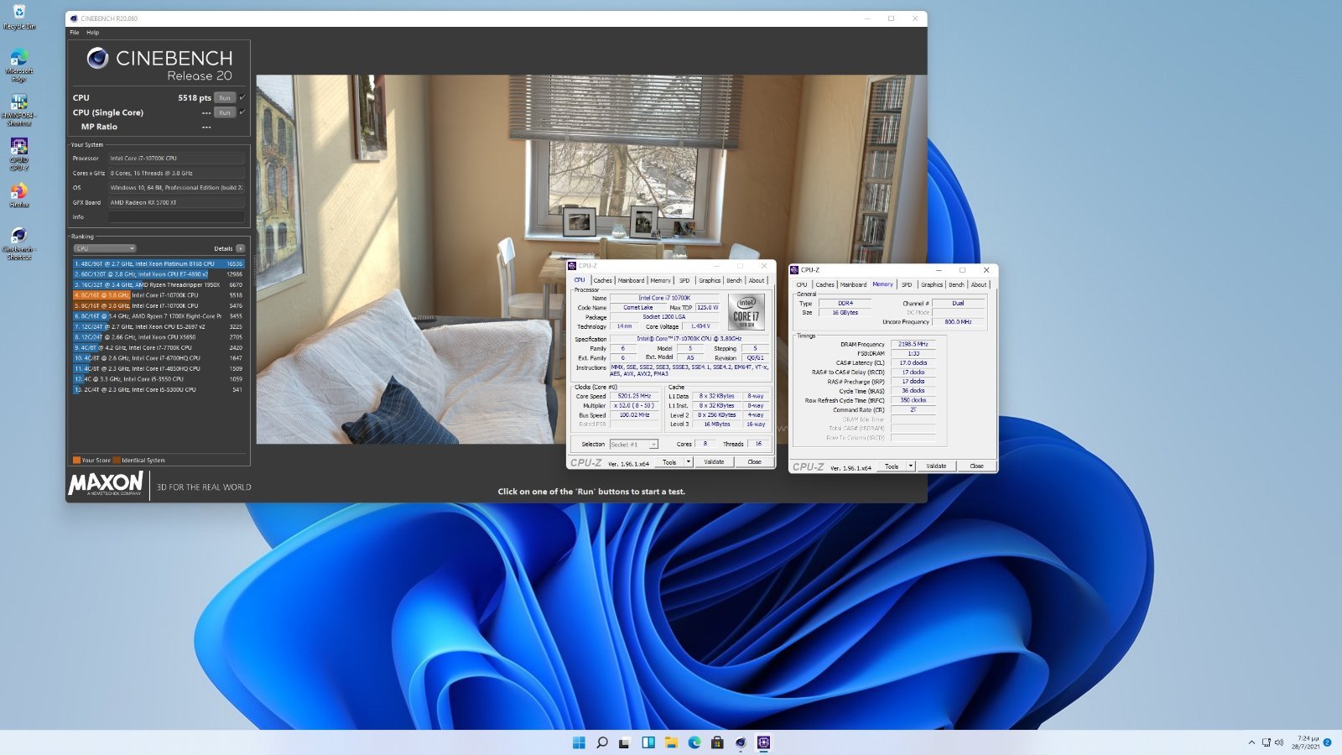
Task: Click the Intel Core i7 badge in CPU-Z
Action: 746,311
